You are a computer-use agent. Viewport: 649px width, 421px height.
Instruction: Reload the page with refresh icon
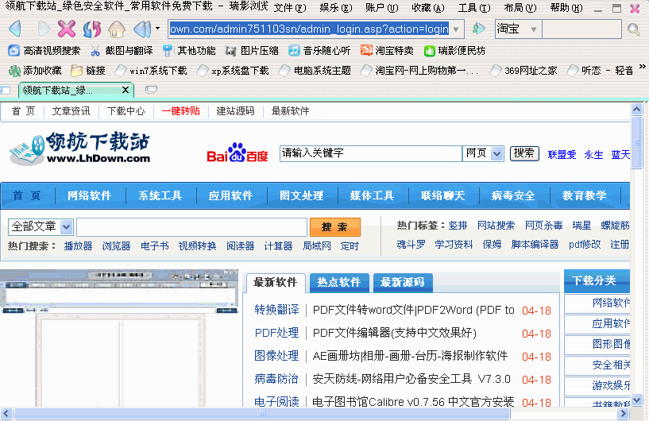92,29
